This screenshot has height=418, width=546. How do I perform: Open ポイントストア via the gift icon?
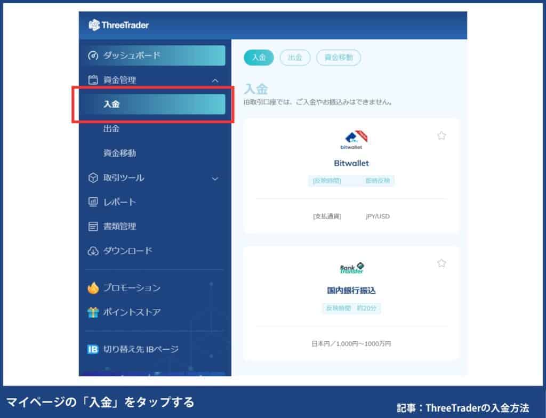tap(95, 312)
